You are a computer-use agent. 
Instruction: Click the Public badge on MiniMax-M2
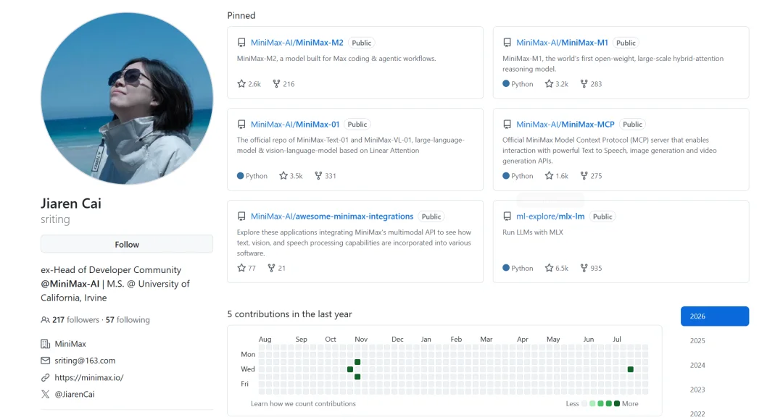coord(362,43)
